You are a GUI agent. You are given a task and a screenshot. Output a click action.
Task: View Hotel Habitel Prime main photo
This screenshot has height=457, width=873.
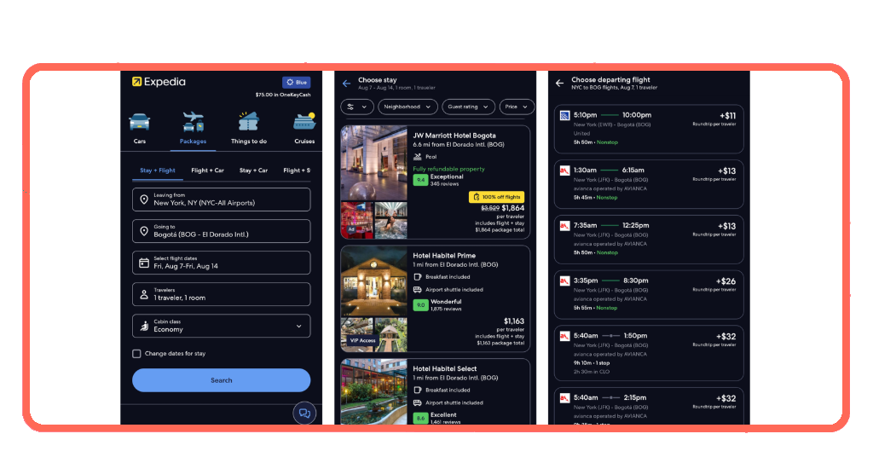374,281
